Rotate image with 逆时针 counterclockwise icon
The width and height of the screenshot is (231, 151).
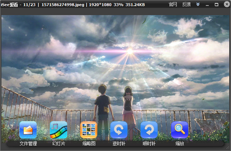(119, 130)
